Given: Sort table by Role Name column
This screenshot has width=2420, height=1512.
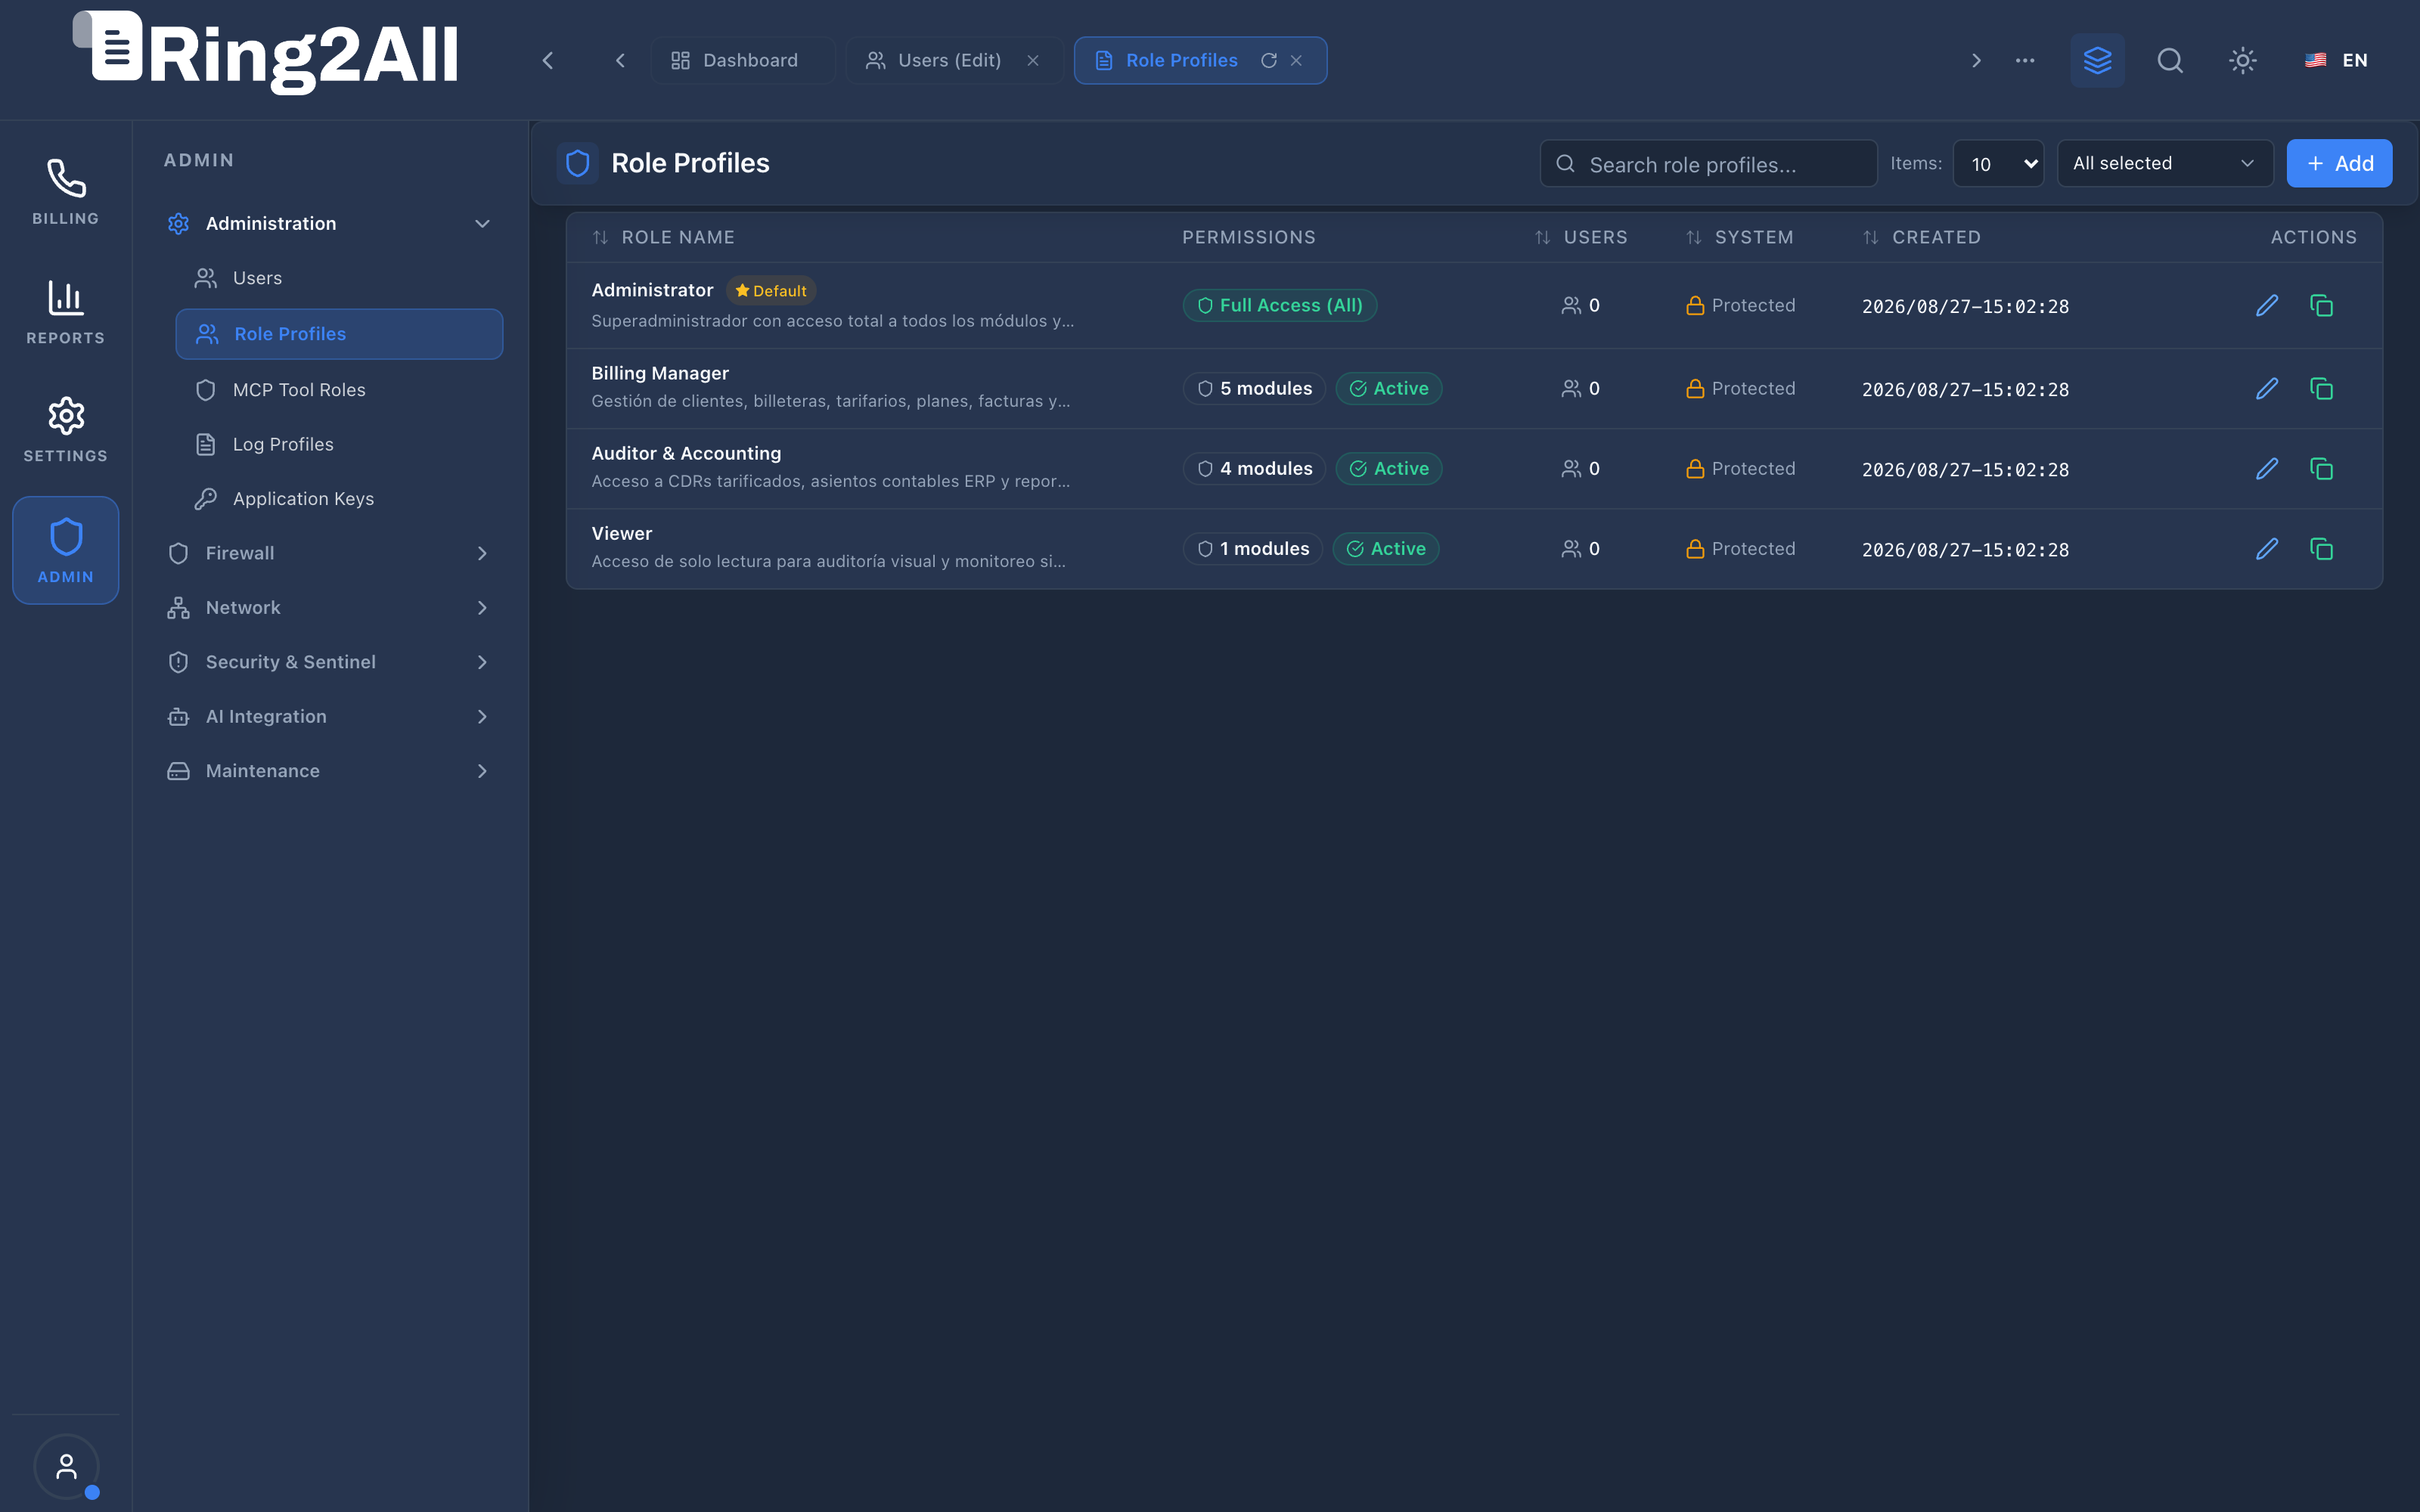Looking at the screenshot, I should coord(663,237).
